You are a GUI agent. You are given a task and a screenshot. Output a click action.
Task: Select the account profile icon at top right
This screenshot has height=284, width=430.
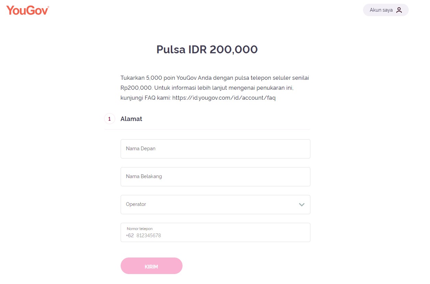click(399, 10)
